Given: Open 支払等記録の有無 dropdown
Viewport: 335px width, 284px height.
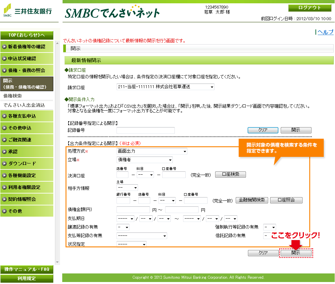Looking at the screenshot, I should [x=142, y=236].
